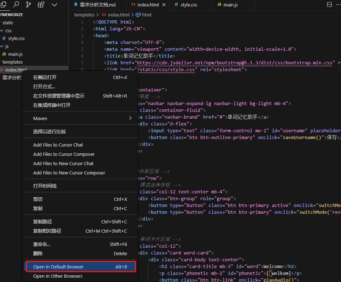Viewport: 341px width, 282px height.
Task: Select 复制 from the context menu
Action: coord(80,208)
